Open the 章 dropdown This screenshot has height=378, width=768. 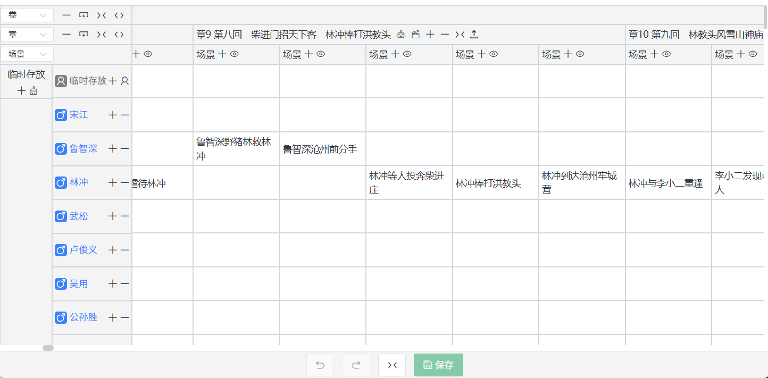[27, 34]
